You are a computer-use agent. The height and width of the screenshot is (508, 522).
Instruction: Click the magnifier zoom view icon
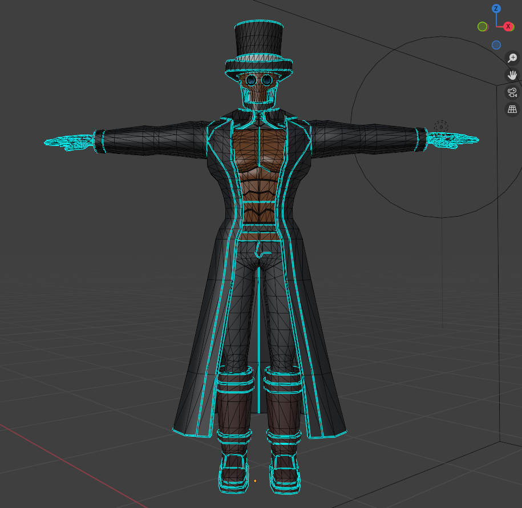512,58
